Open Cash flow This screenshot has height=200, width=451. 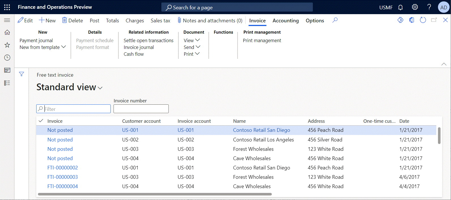click(134, 54)
